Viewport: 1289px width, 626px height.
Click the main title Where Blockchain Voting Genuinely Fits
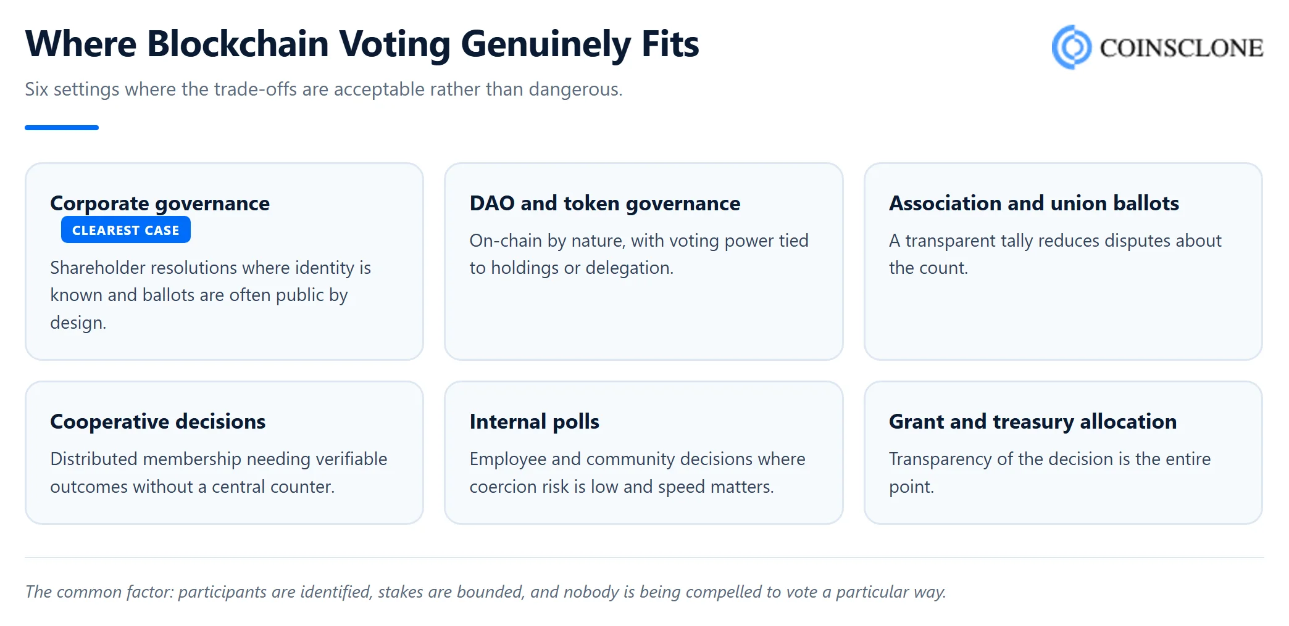tap(362, 44)
